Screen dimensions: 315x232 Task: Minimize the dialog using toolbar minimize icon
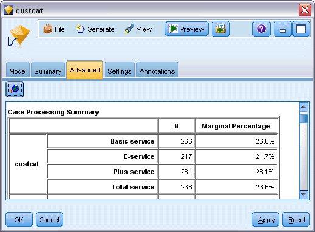(282, 29)
